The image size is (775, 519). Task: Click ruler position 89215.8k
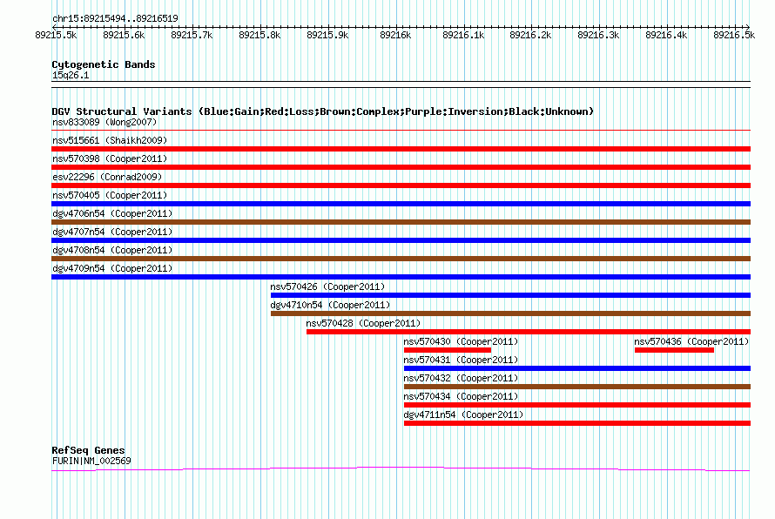259,35
